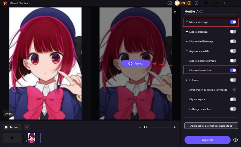Zoom out with the minus icon

(x=140, y=127)
